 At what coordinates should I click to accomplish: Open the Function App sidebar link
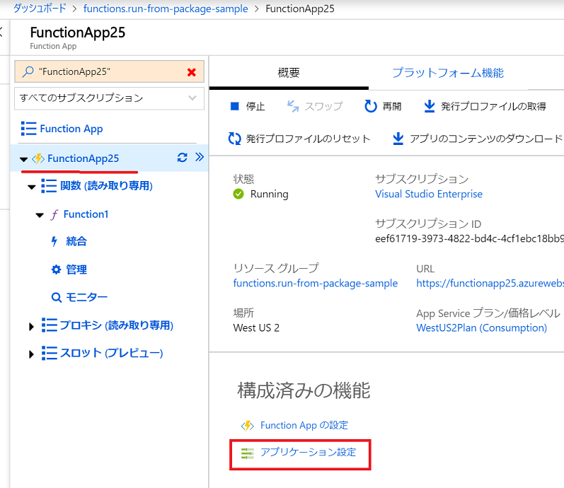71,129
